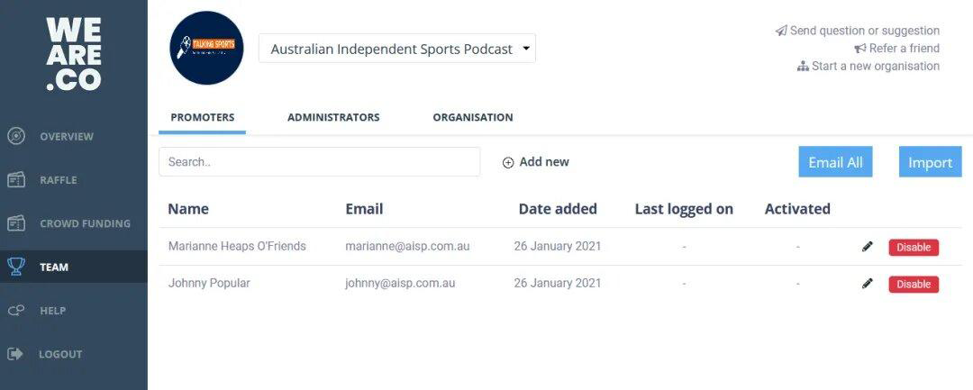
Task: Click the Email All button
Action: click(835, 162)
